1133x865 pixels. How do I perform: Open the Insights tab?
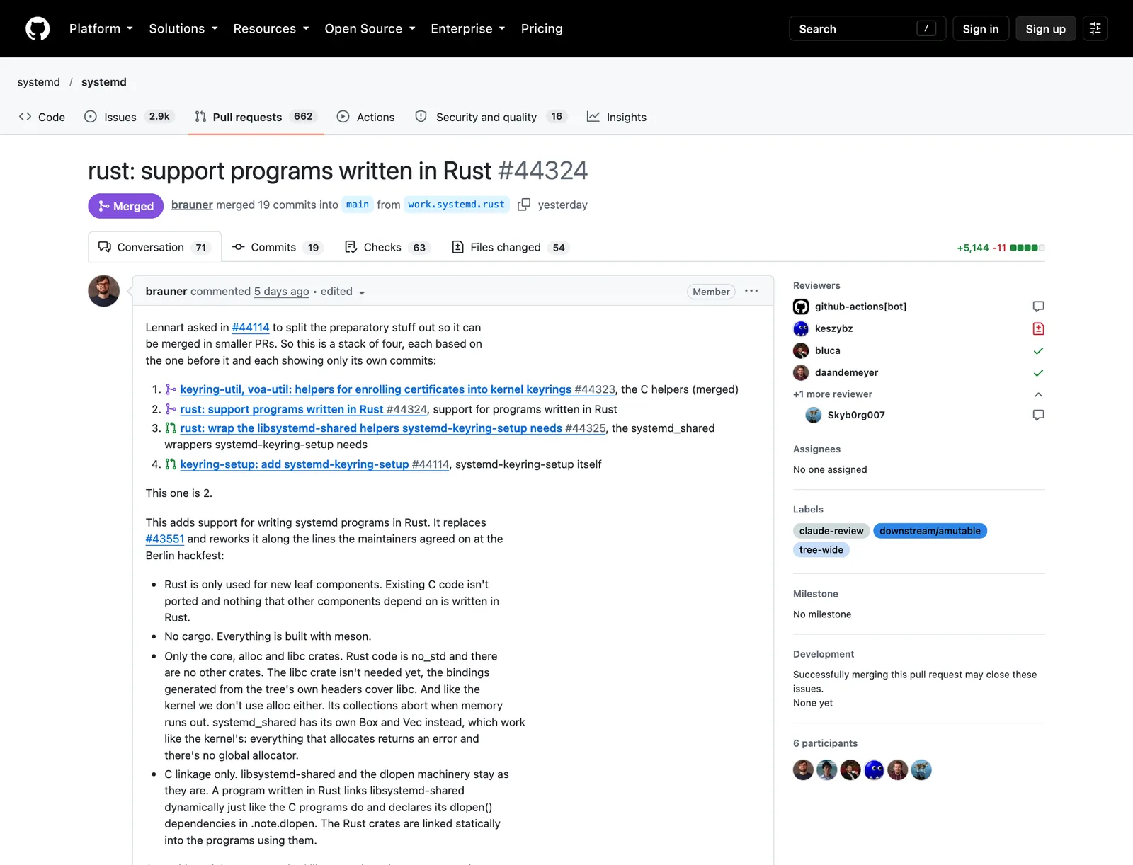617,117
